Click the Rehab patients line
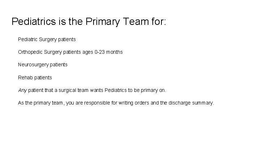 tap(35, 78)
